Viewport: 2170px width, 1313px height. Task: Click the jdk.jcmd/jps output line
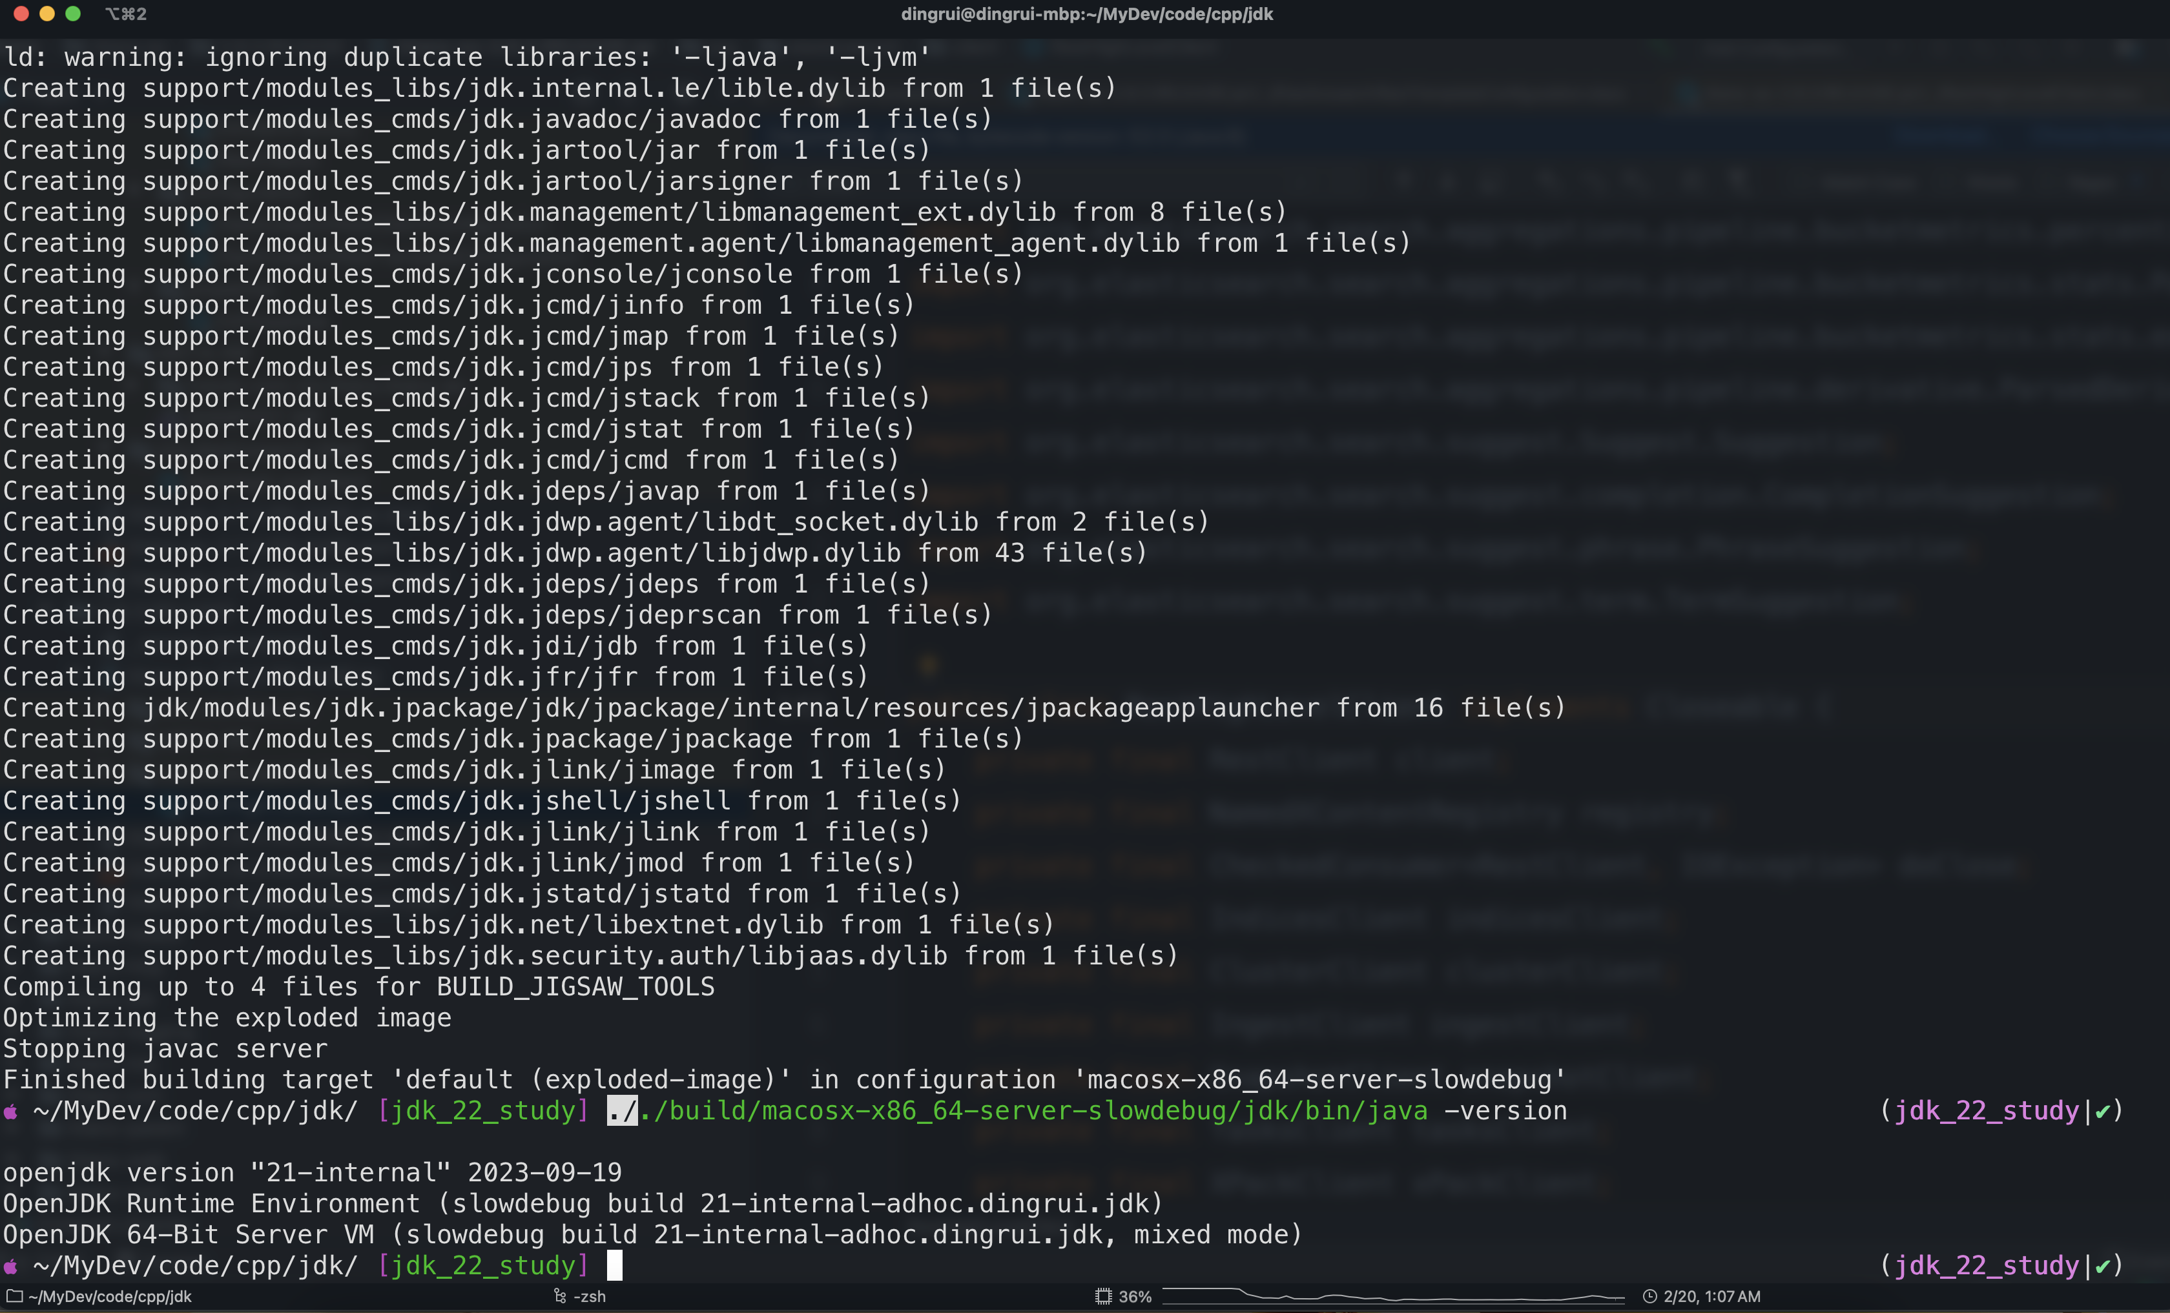pyautogui.click(x=443, y=367)
